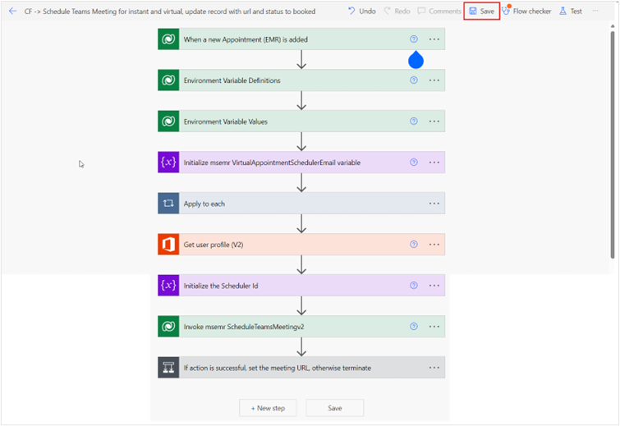This screenshot has width=620, height=426.
Task: Save the flow from the top toolbar
Action: click(481, 11)
